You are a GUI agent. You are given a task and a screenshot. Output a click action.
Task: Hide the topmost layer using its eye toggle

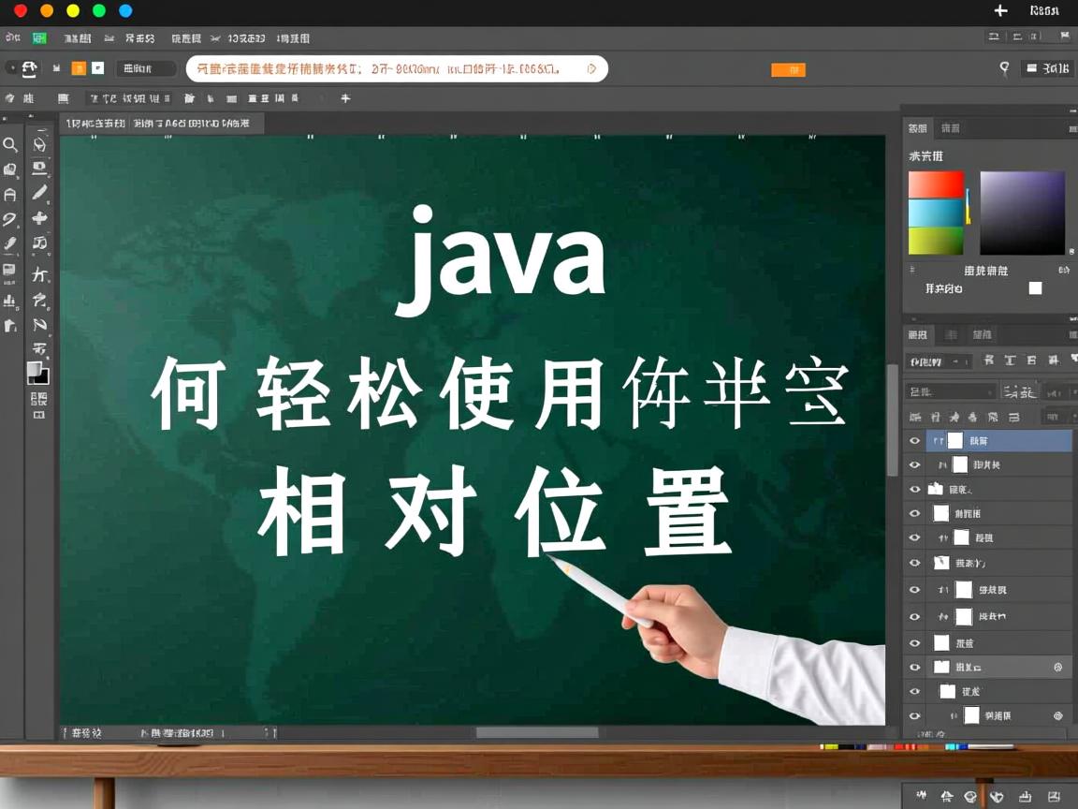915,440
